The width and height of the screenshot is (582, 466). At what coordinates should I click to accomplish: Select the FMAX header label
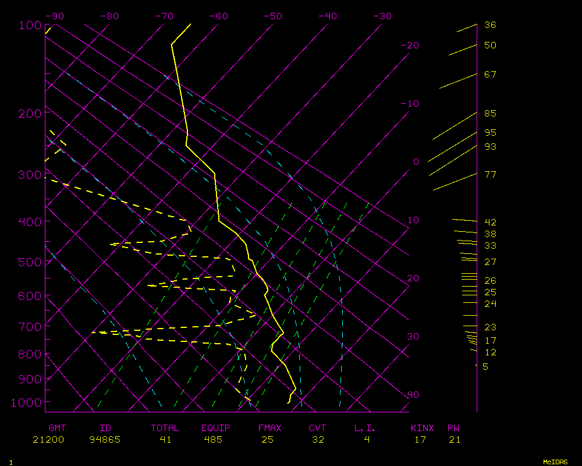[x=269, y=428]
